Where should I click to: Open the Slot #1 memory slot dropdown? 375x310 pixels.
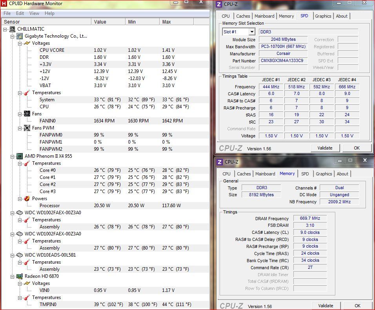coord(252,32)
